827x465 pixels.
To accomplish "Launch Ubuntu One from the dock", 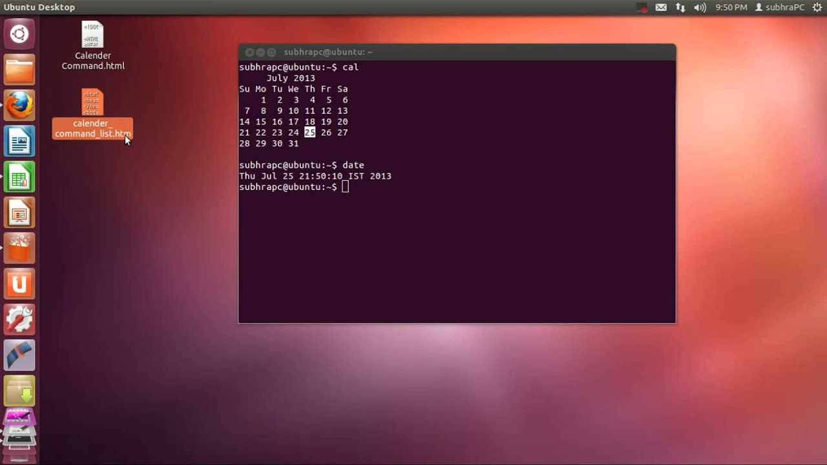I will [19, 283].
